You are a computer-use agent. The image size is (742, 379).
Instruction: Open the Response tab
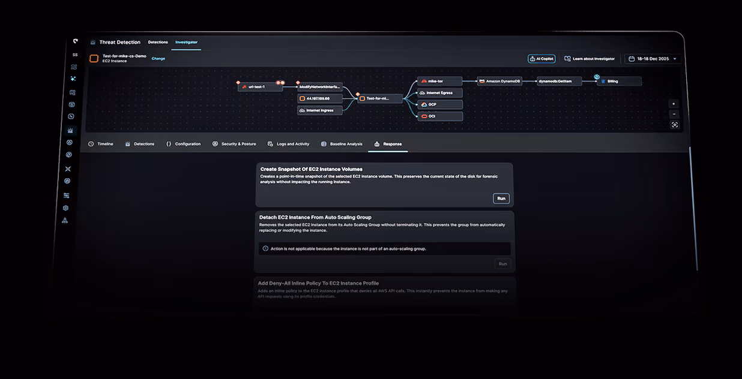pos(388,144)
